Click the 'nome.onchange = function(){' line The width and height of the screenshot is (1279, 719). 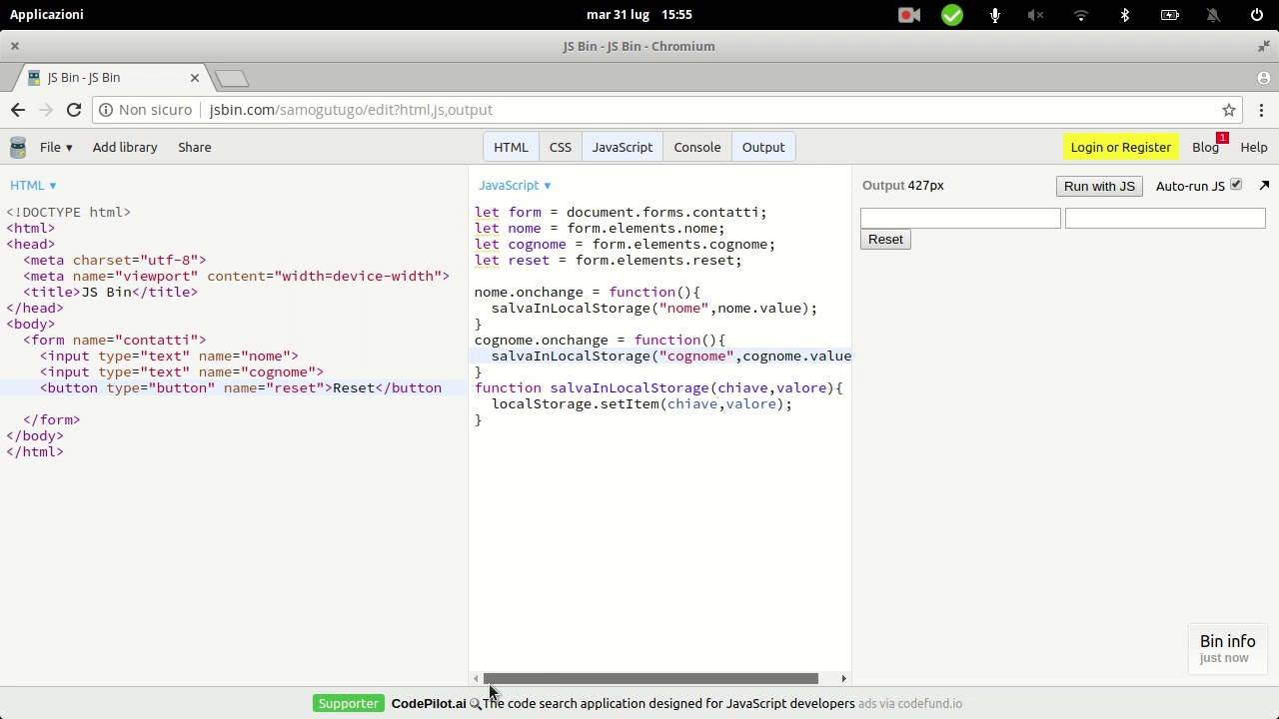click(x=588, y=292)
